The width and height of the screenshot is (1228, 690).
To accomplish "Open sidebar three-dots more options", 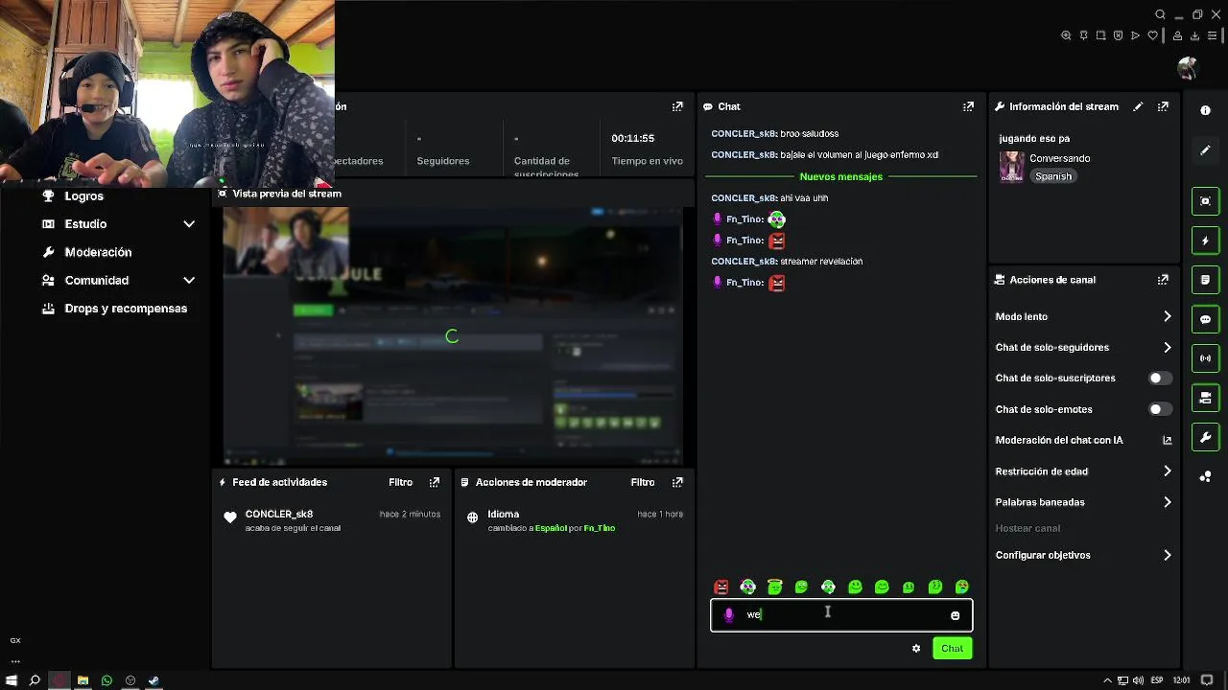I will point(15,660).
